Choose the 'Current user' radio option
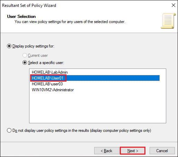Screen dimensions: 178x157 coord(25,55)
